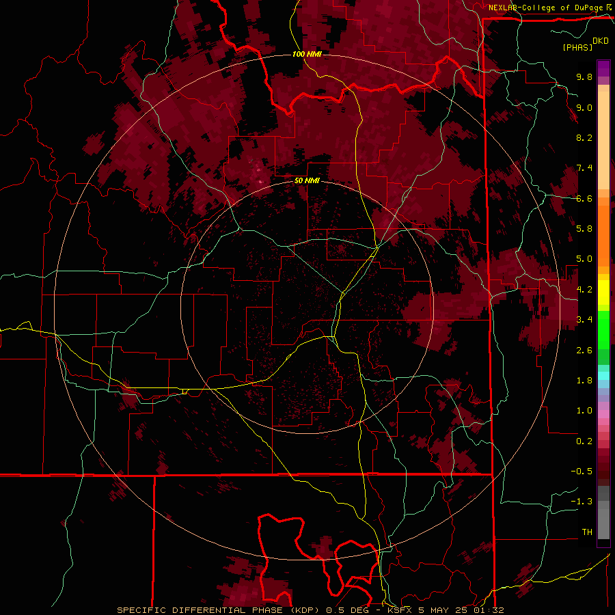Click the [PHAS] units label
The image size is (615, 615).
pyautogui.click(x=577, y=47)
